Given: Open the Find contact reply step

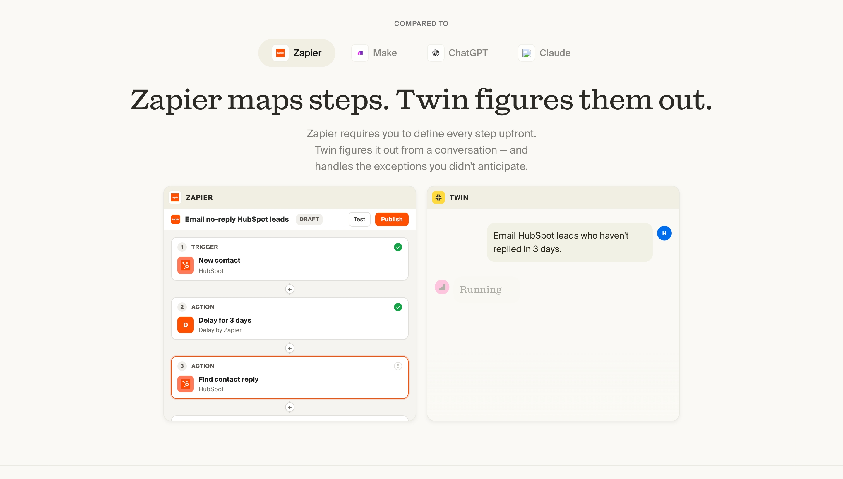Looking at the screenshot, I should (x=290, y=377).
